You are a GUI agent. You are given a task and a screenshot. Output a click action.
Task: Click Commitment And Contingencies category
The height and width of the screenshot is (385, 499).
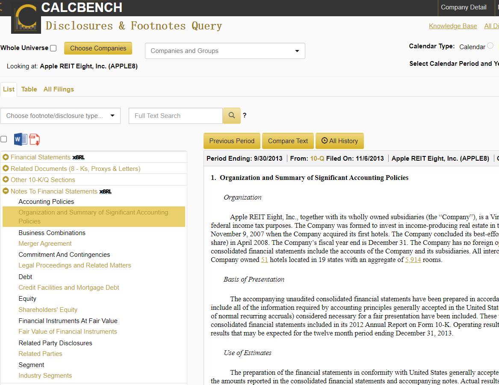coord(64,255)
